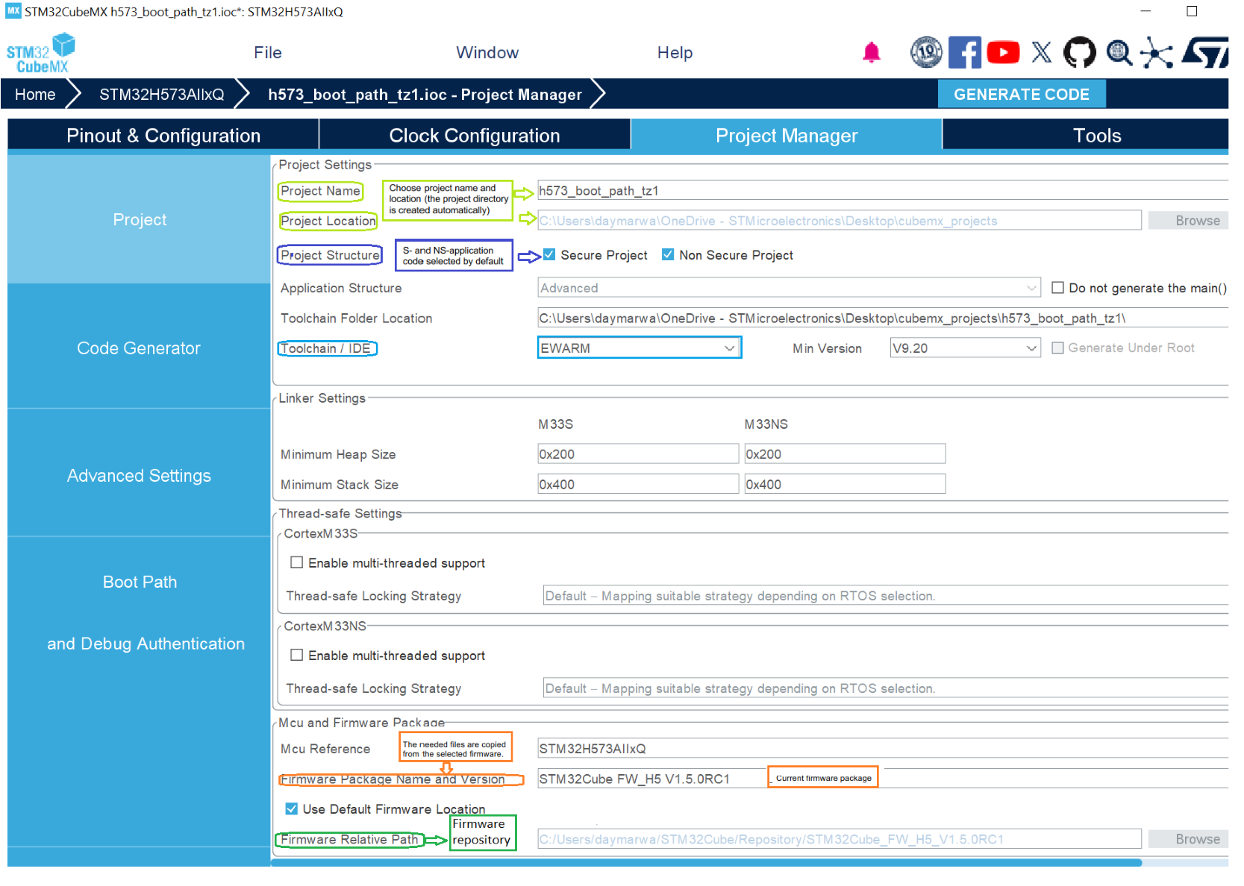1244x886 pixels.
Task: Select the Project Manager tab
Action: [x=787, y=136]
